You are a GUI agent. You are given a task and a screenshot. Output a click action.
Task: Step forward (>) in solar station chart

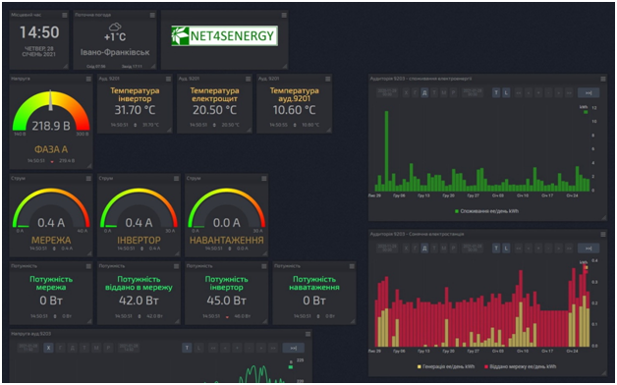559,248
